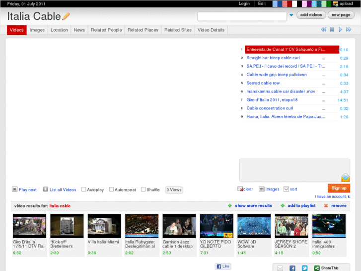Open the Related Sites tab
Image resolution: width=361 pixels, height=271 pixels.
tap(178, 30)
